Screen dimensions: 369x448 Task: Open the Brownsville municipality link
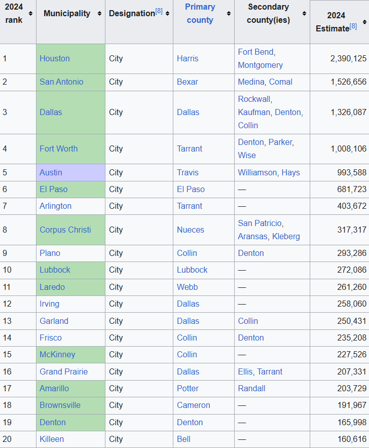pos(60,405)
